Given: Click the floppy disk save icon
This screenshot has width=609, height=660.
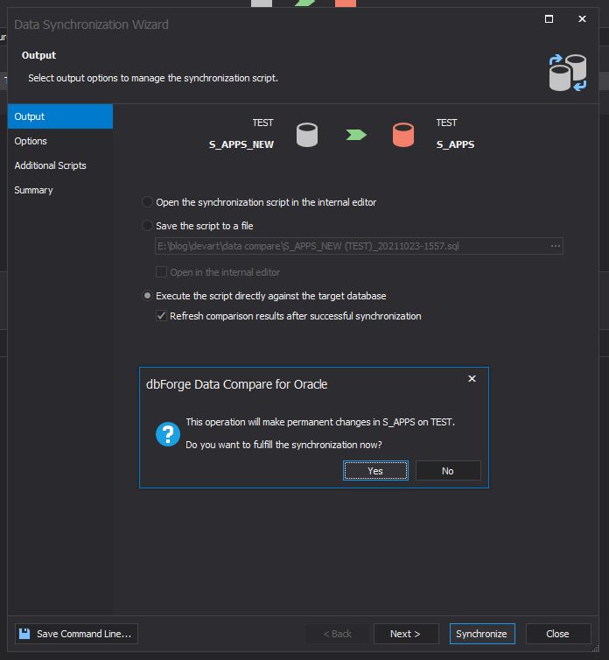Looking at the screenshot, I should click(24, 634).
